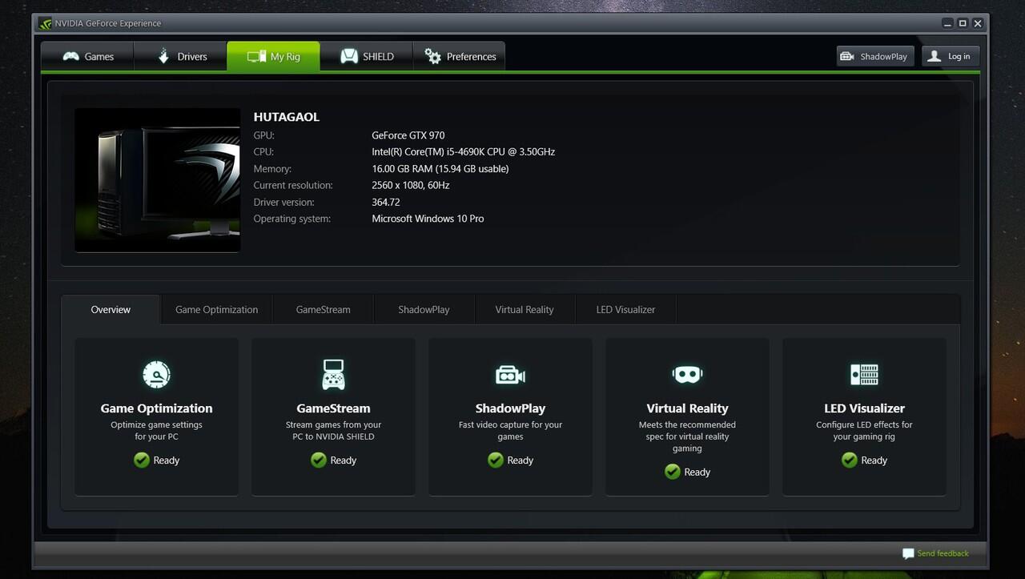
Task: Select the Game Optimization sub-tab
Action: tap(216, 310)
